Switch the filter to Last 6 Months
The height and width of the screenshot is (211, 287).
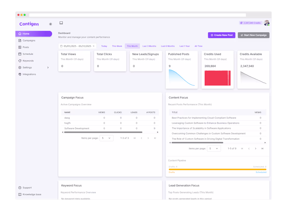coord(168,46)
